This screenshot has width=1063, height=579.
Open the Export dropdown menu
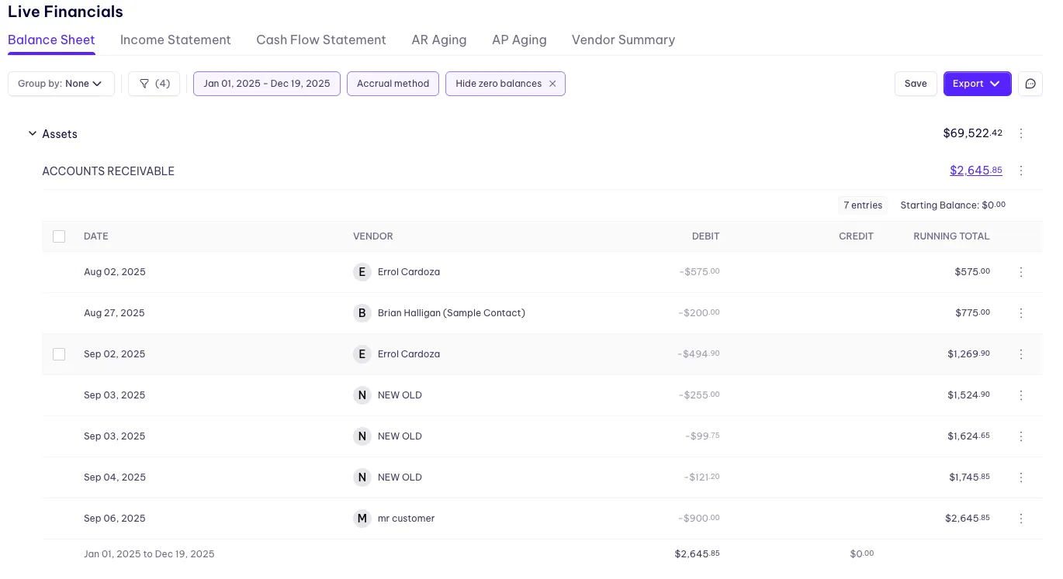pyautogui.click(x=977, y=84)
